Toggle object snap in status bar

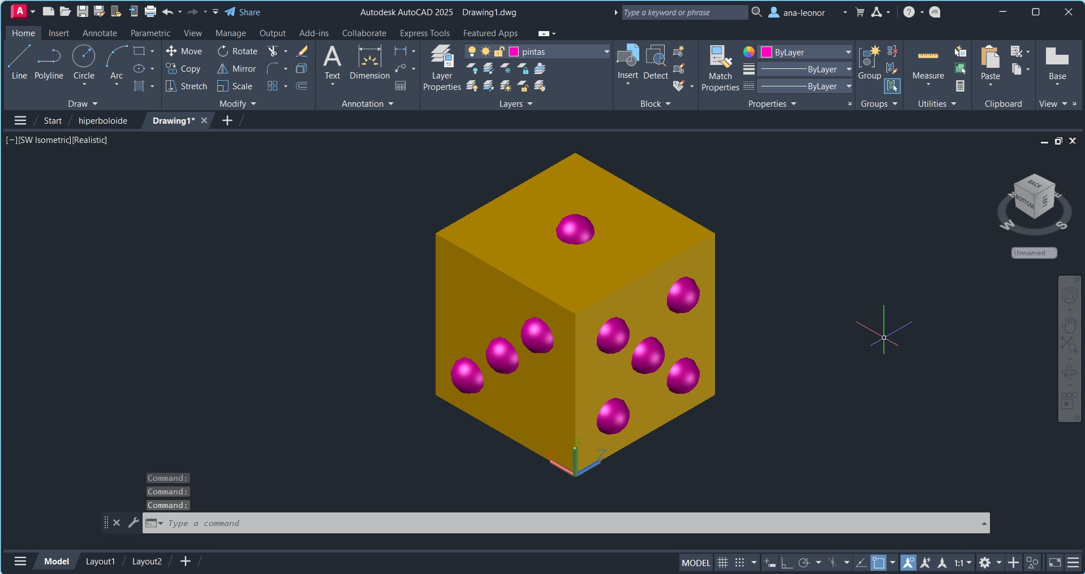(879, 563)
